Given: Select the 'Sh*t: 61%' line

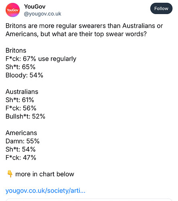Looking at the screenshot, I should click(x=20, y=100).
